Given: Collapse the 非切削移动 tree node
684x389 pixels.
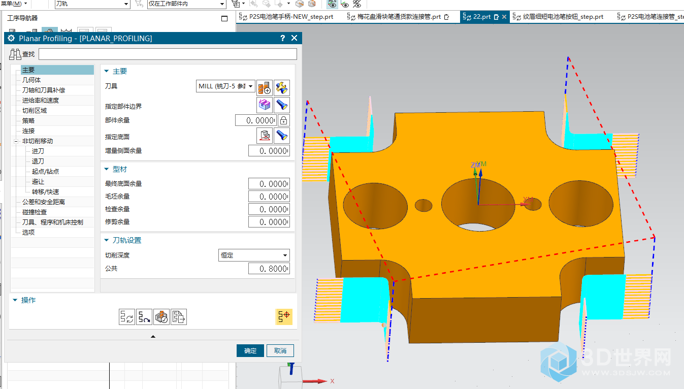Looking at the screenshot, I should [x=16, y=141].
